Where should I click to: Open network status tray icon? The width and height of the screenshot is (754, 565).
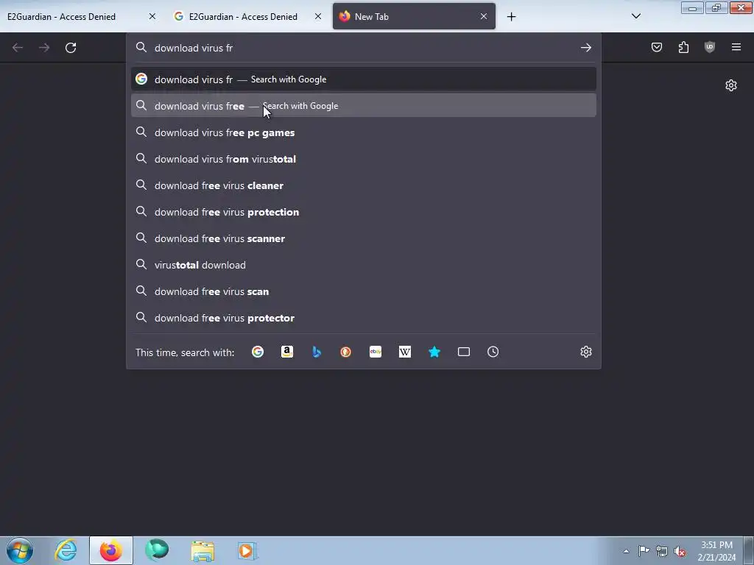point(662,551)
